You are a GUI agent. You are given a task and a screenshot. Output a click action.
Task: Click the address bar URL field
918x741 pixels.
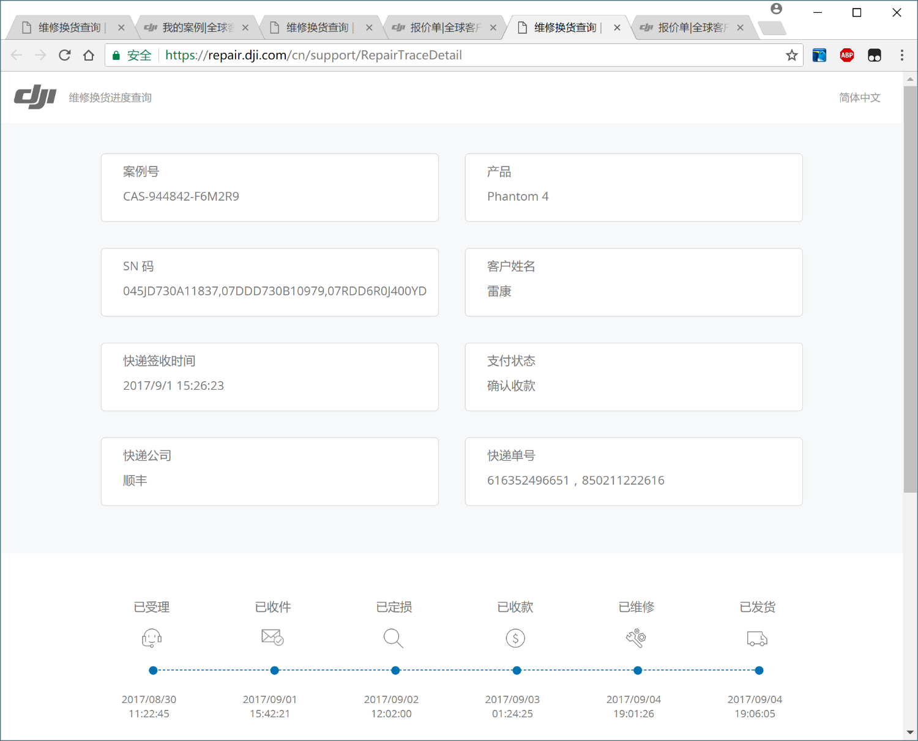pyautogui.click(x=453, y=56)
